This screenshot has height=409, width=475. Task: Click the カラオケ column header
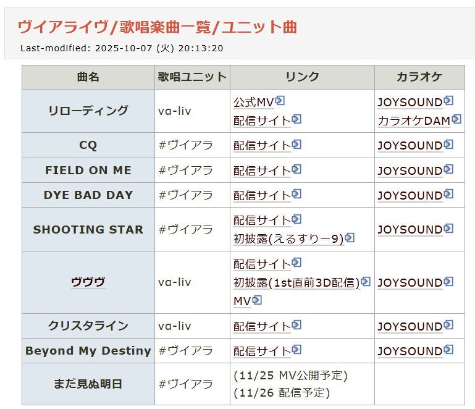coord(419,77)
